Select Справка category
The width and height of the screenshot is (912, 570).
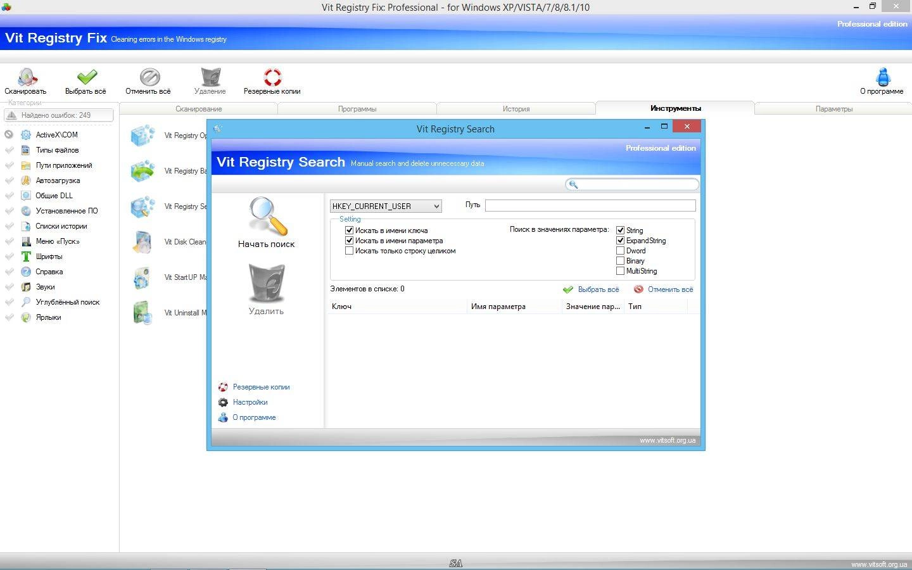(x=49, y=272)
